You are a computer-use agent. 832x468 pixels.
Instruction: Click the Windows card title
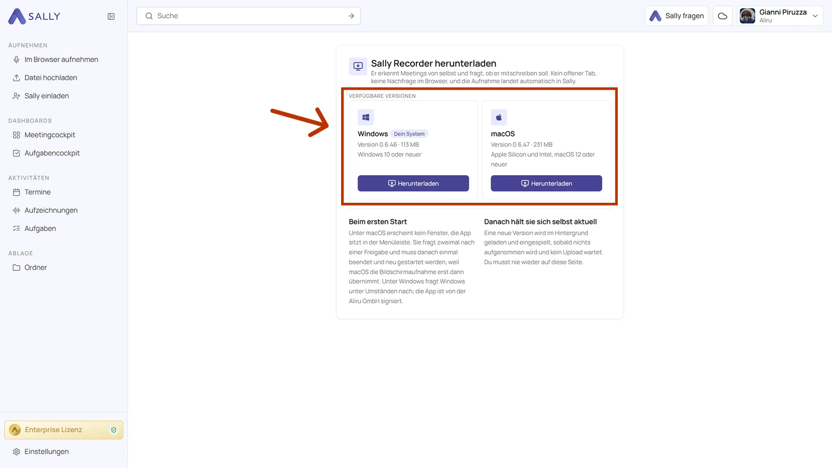click(373, 134)
